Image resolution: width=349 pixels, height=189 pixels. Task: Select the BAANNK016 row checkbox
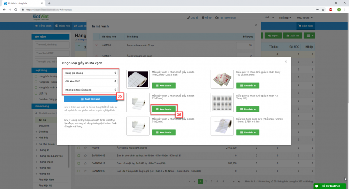point(79,156)
